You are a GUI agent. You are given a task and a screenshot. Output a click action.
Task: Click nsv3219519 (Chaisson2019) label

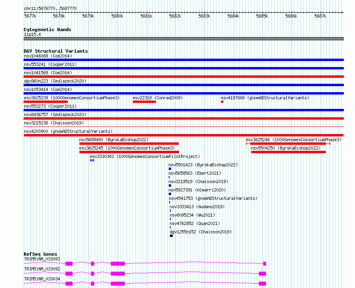[x=198, y=181]
